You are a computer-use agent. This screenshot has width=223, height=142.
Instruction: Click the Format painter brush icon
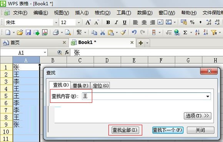[123, 32]
